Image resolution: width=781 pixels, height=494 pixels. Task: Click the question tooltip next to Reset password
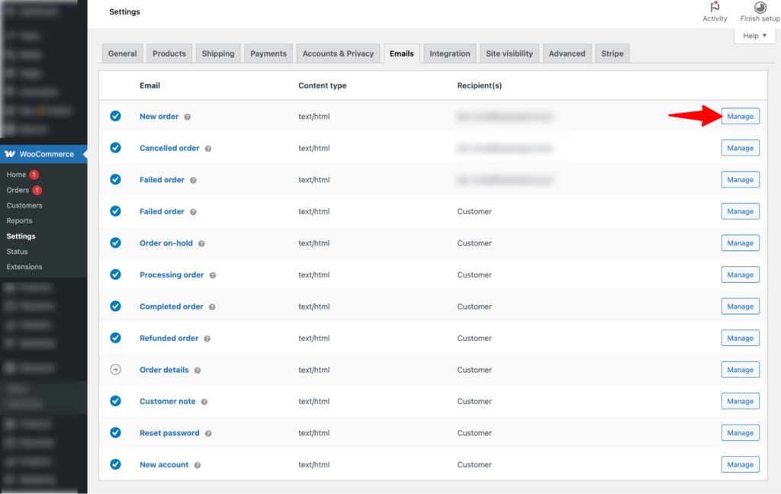[208, 432]
